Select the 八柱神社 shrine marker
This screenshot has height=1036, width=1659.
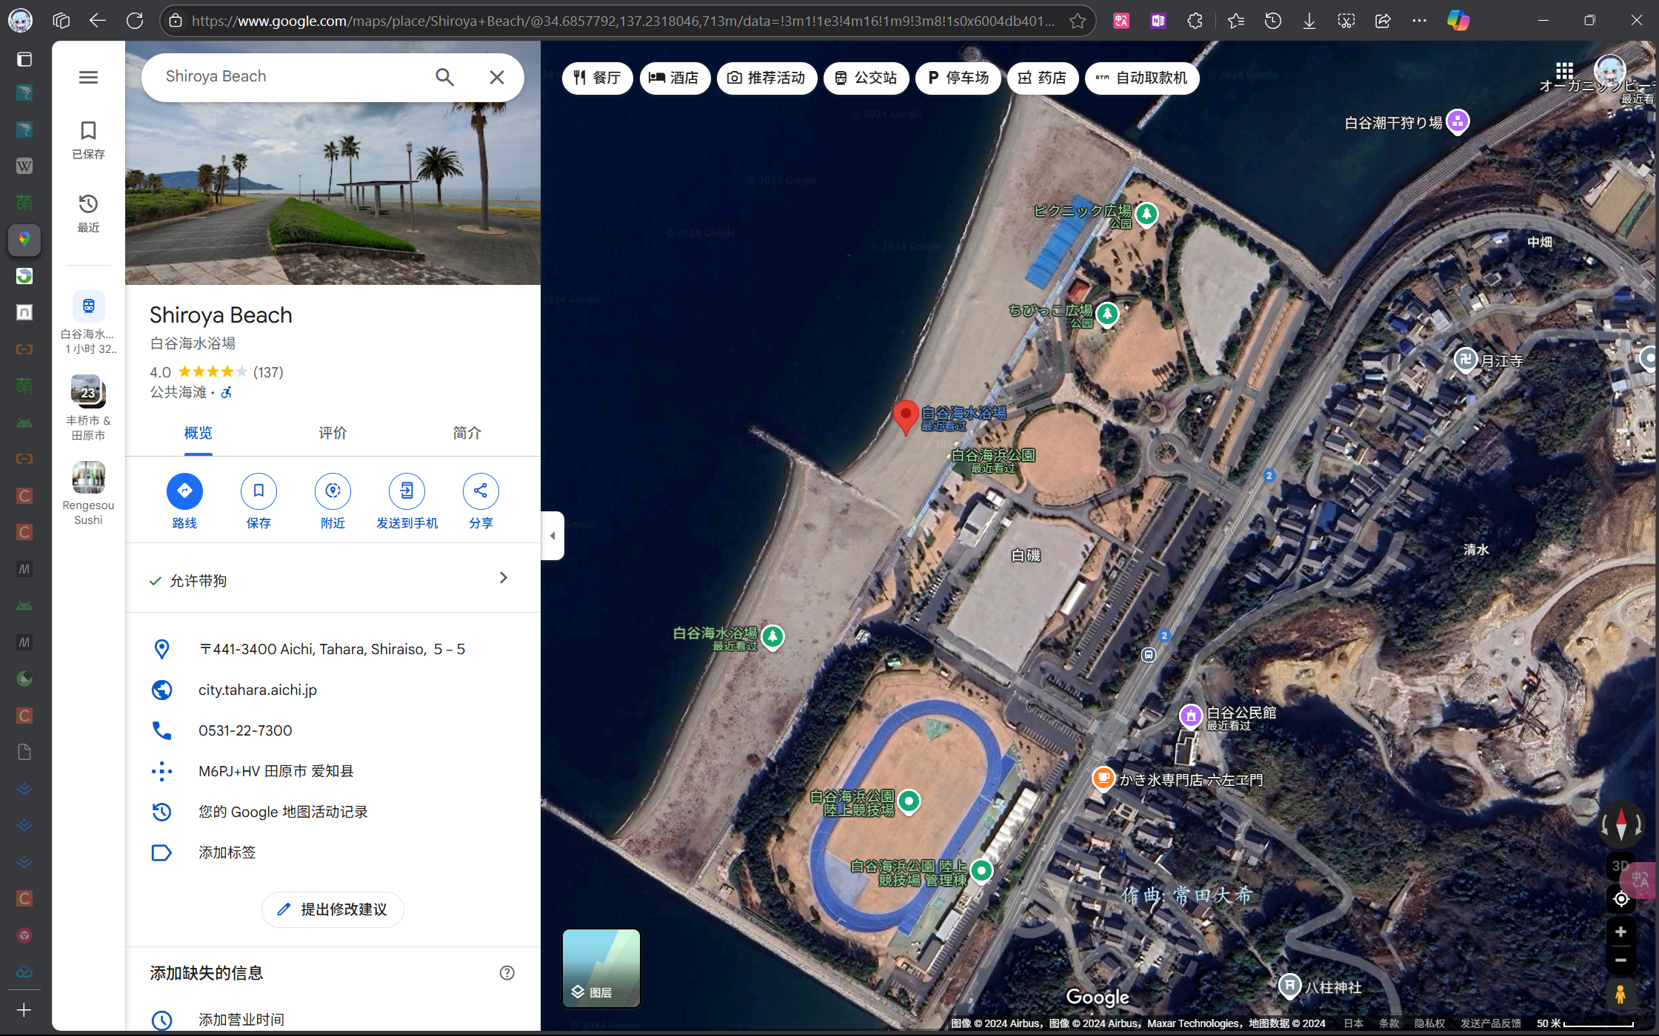pyautogui.click(x=1289, y=986)
